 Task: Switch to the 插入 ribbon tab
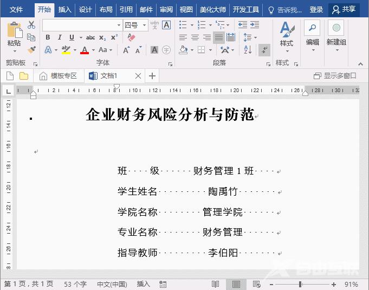click(x=64, y=9)
